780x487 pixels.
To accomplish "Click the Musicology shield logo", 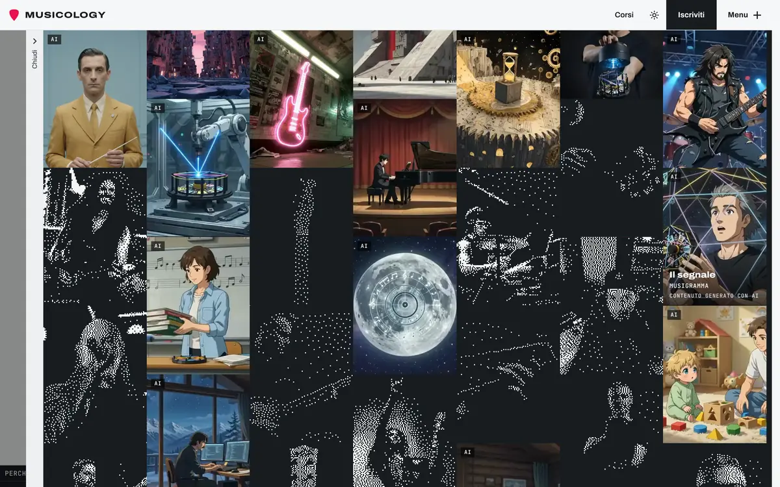I will (14, 15).
